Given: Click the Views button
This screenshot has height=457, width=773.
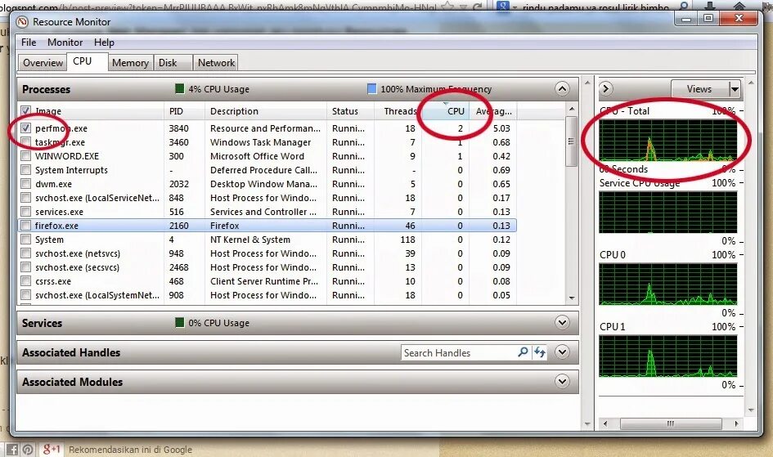Looking at the screenshot, I should click(699, 89).
